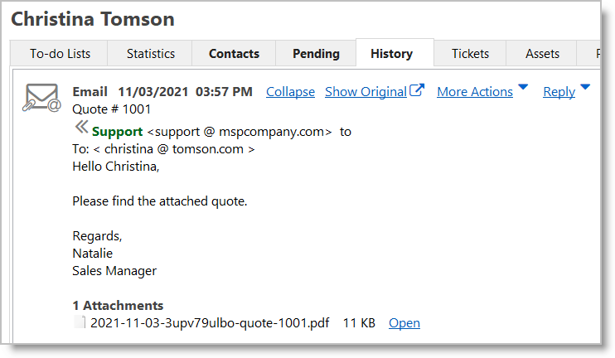Click the PDF attachment file icon

pos(80,322)
